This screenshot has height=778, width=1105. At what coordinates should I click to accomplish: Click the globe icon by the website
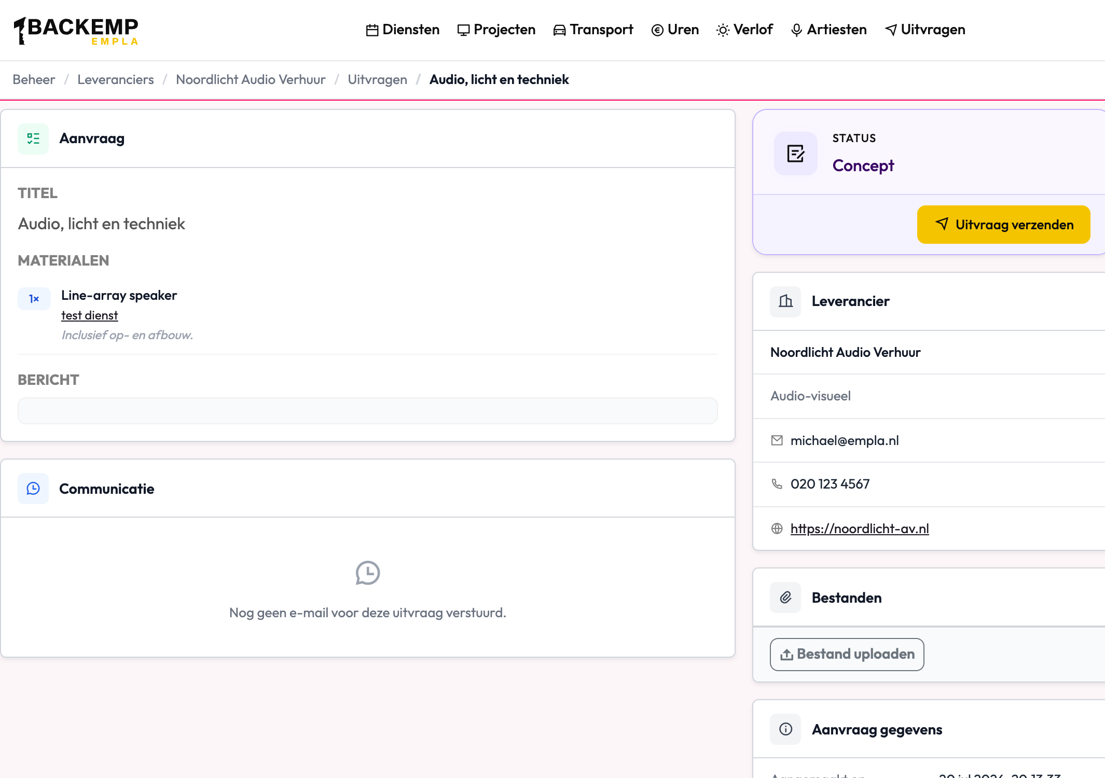(x=777, y=529)
